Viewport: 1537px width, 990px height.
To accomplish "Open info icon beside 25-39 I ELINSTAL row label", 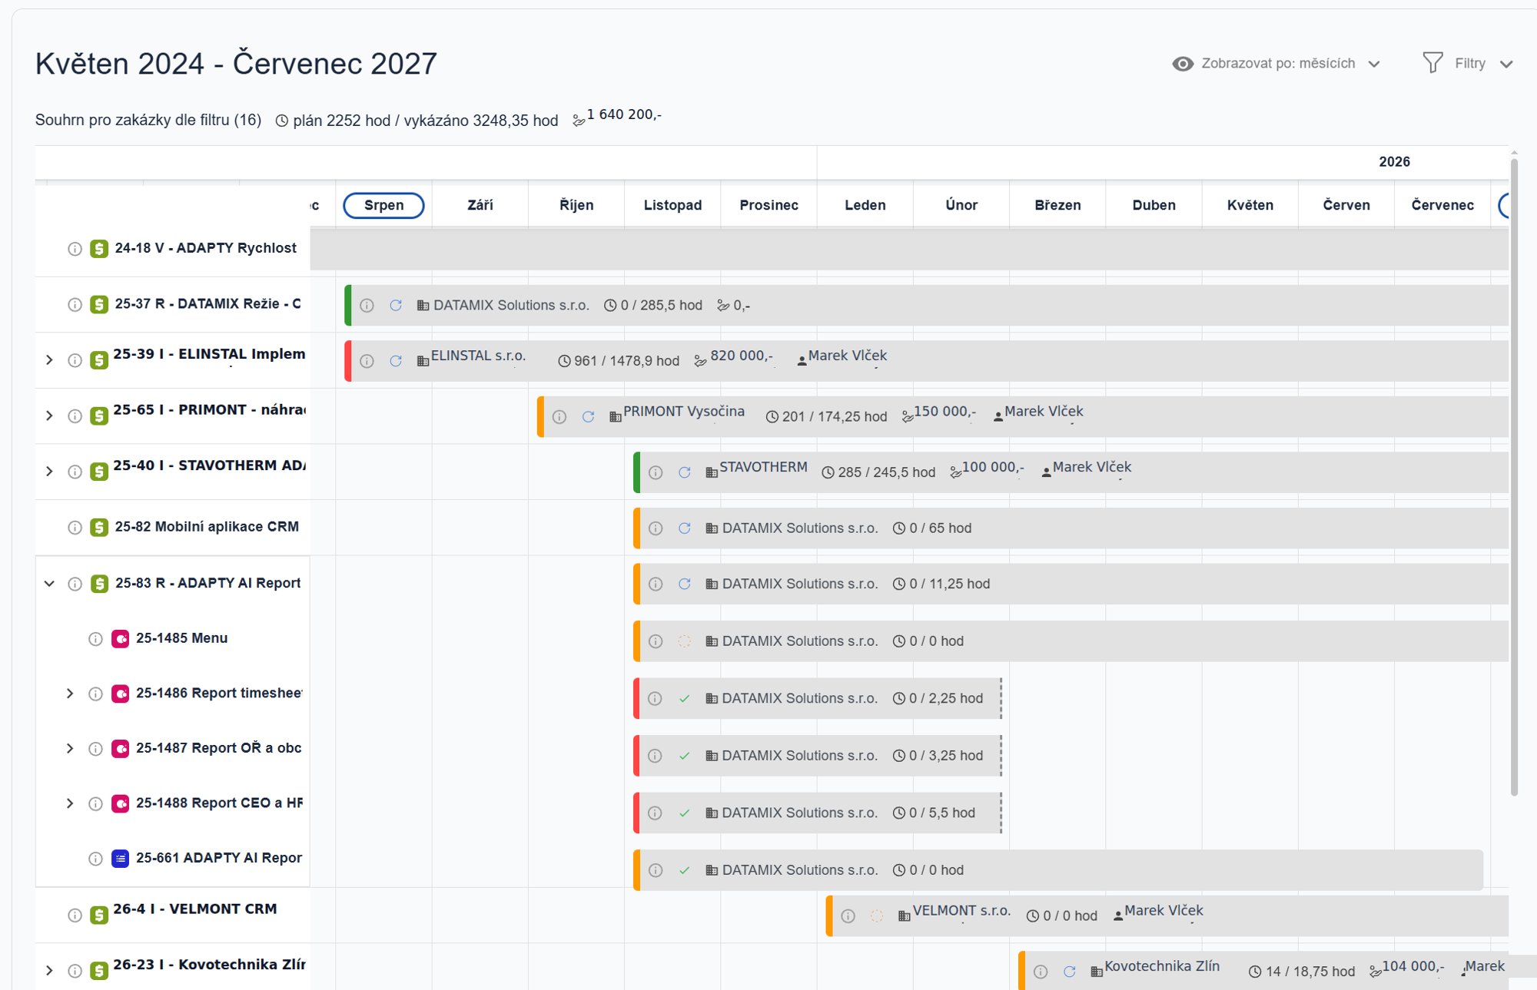I will tap(75, 360).
